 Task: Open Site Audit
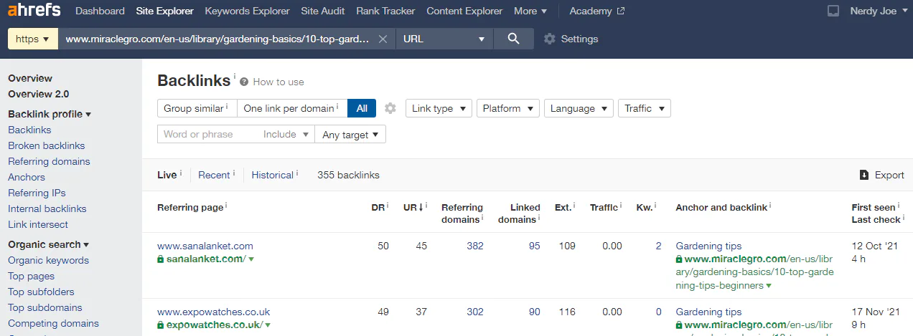coord(323,11)
